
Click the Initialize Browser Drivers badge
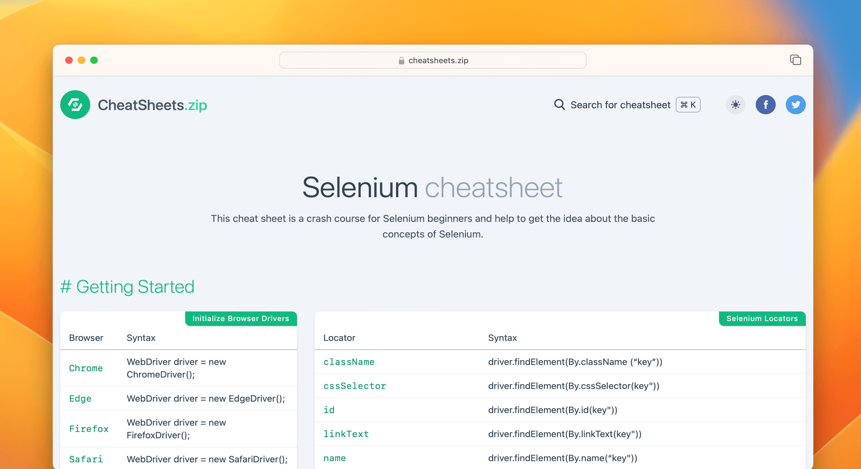(x=241, y=318)
